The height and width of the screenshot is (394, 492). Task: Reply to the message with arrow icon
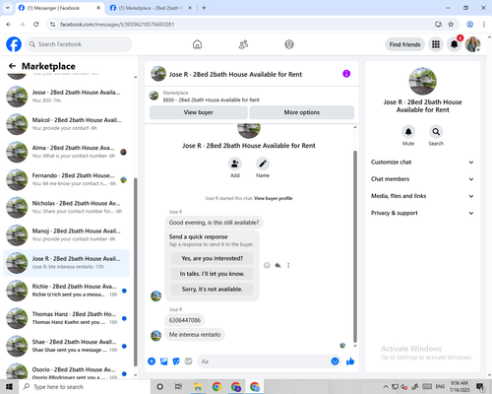click(277, 265)
